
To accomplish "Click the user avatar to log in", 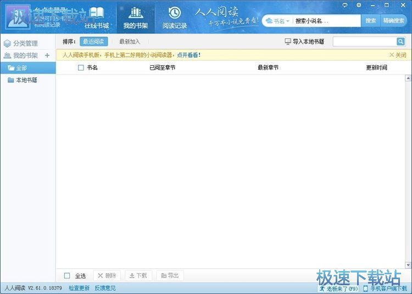I will pyautogui.click(x=18, y=18).
